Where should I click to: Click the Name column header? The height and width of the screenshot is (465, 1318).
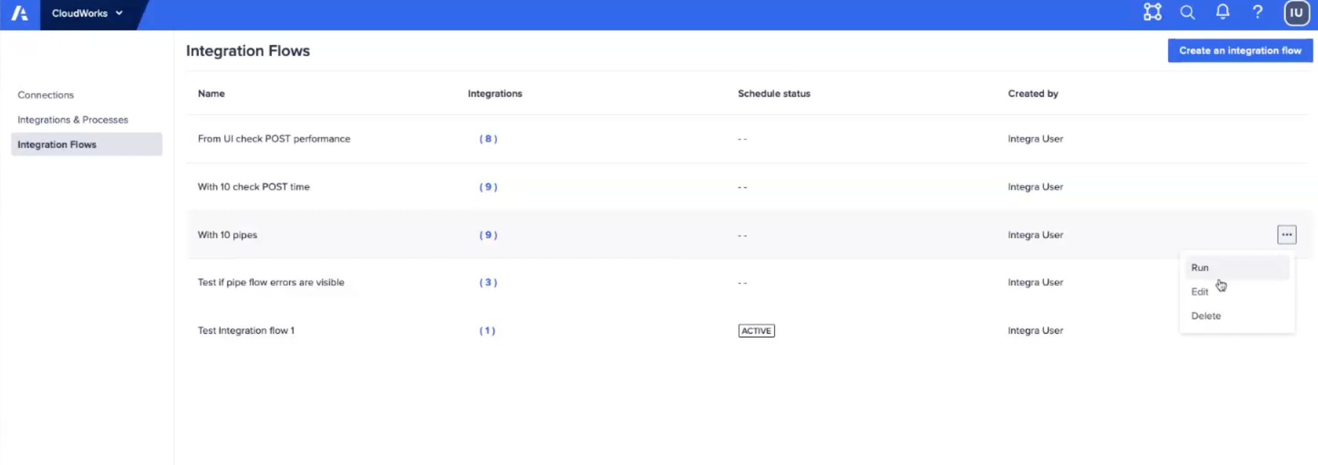(x=211, y=93)
